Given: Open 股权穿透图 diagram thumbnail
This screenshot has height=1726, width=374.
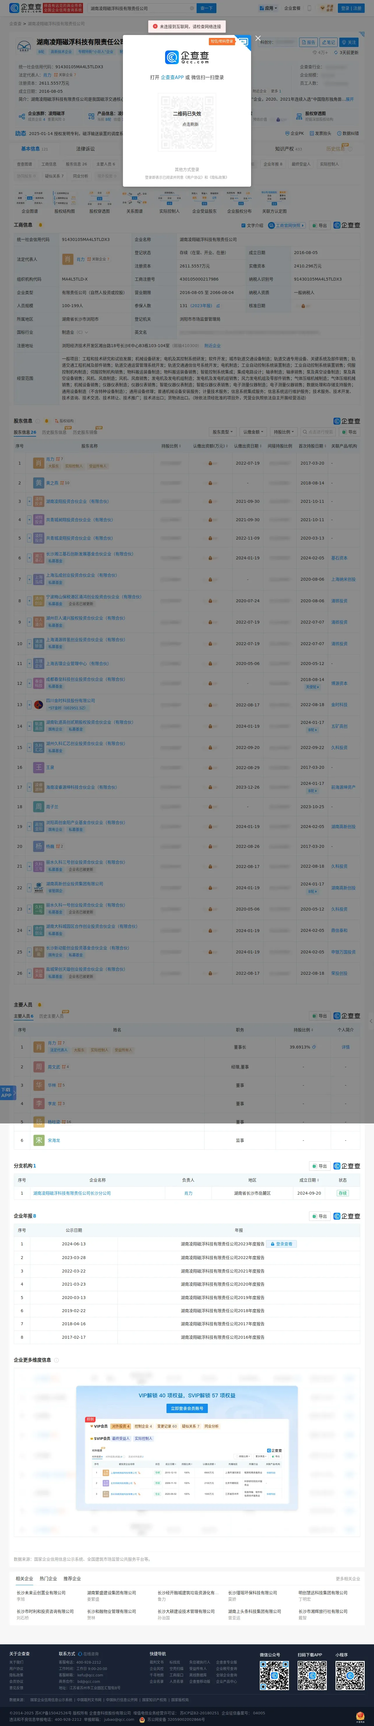Looking at the screenshot, I should pyautogui.click(x=100, y=202).
